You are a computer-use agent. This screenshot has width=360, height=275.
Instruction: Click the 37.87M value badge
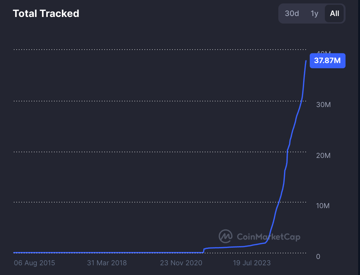pos(327,61)
